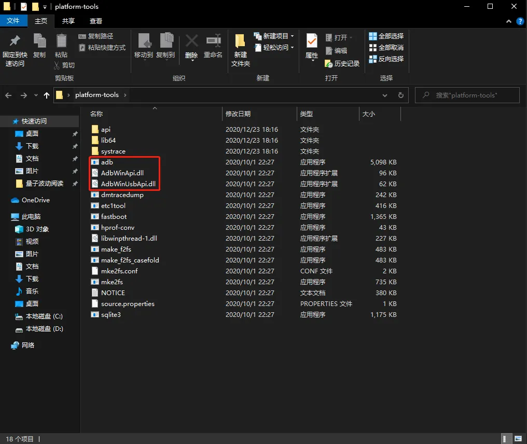Image resolution: width=527 pixels, height=444 pixels.
Task: Click platform-tools in the address bar
Action: [97, 95]
